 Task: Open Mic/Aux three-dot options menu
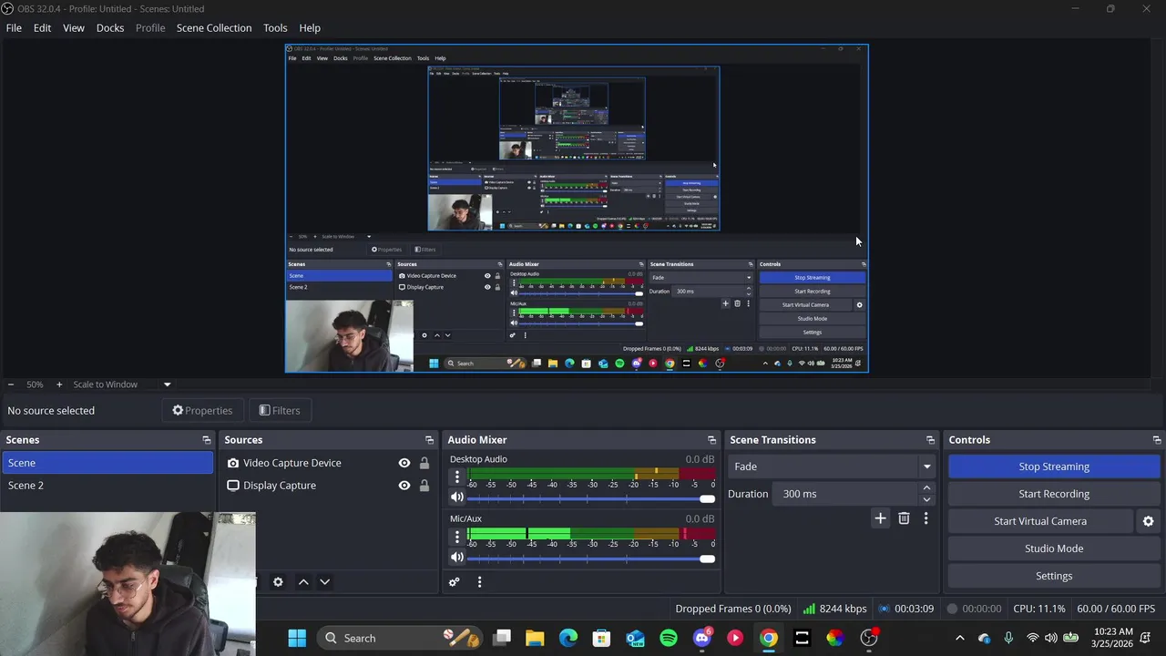pyautogui.click(x=457, y=537)
